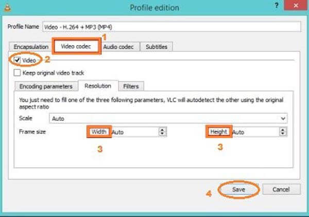Click the Cancel button
This screenshot has height=217, width=309.
[281, 190]
